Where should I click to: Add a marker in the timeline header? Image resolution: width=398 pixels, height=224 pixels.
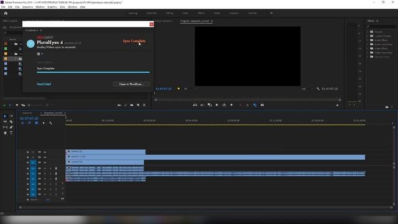(44, 123)
